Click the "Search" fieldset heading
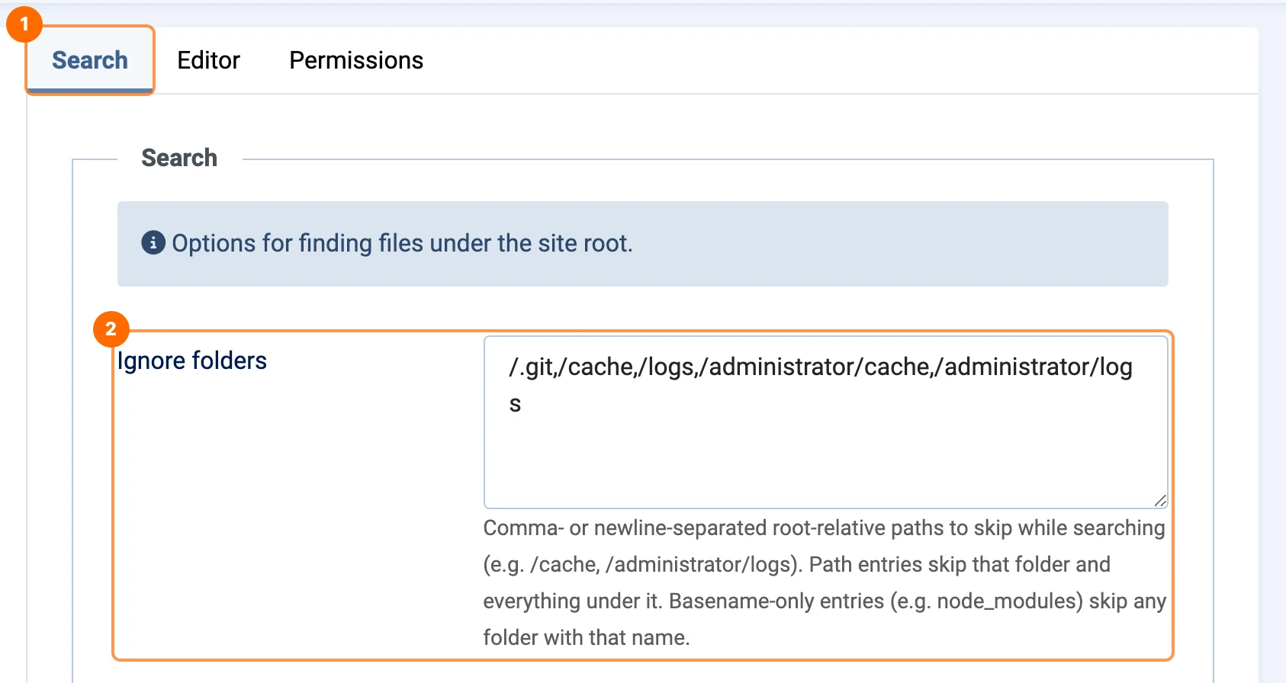 (x=179, y=158)
